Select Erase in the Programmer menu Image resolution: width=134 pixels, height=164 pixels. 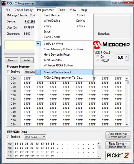(64, 31)
